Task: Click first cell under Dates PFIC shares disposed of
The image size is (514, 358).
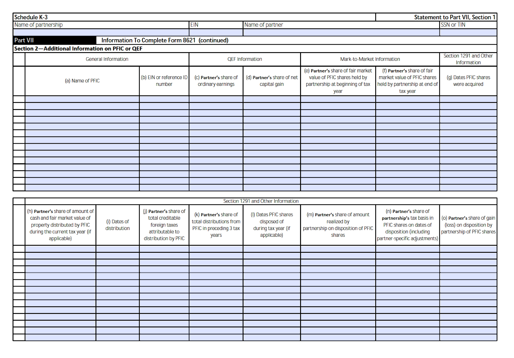Action: pyautogui.click(x=272, y=249)
